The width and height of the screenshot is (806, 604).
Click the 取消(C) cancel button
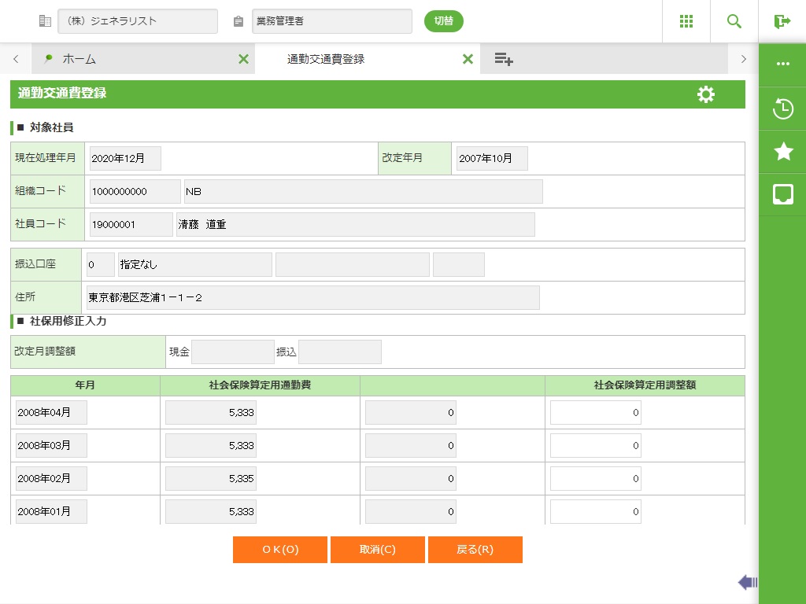pos(378,550)
